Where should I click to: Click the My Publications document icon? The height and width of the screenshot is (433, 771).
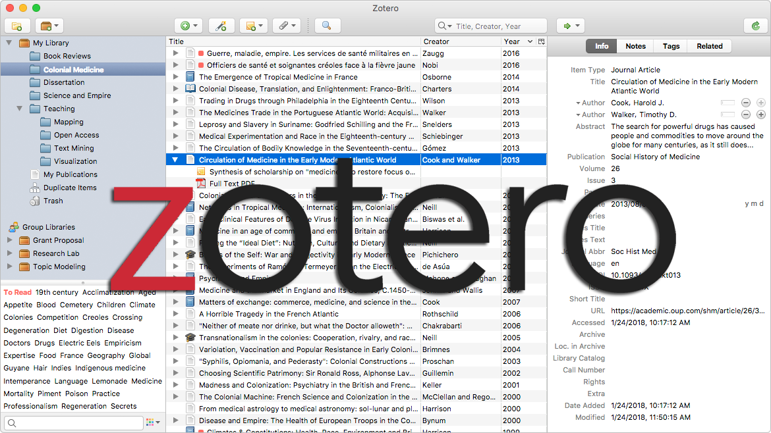35,174
